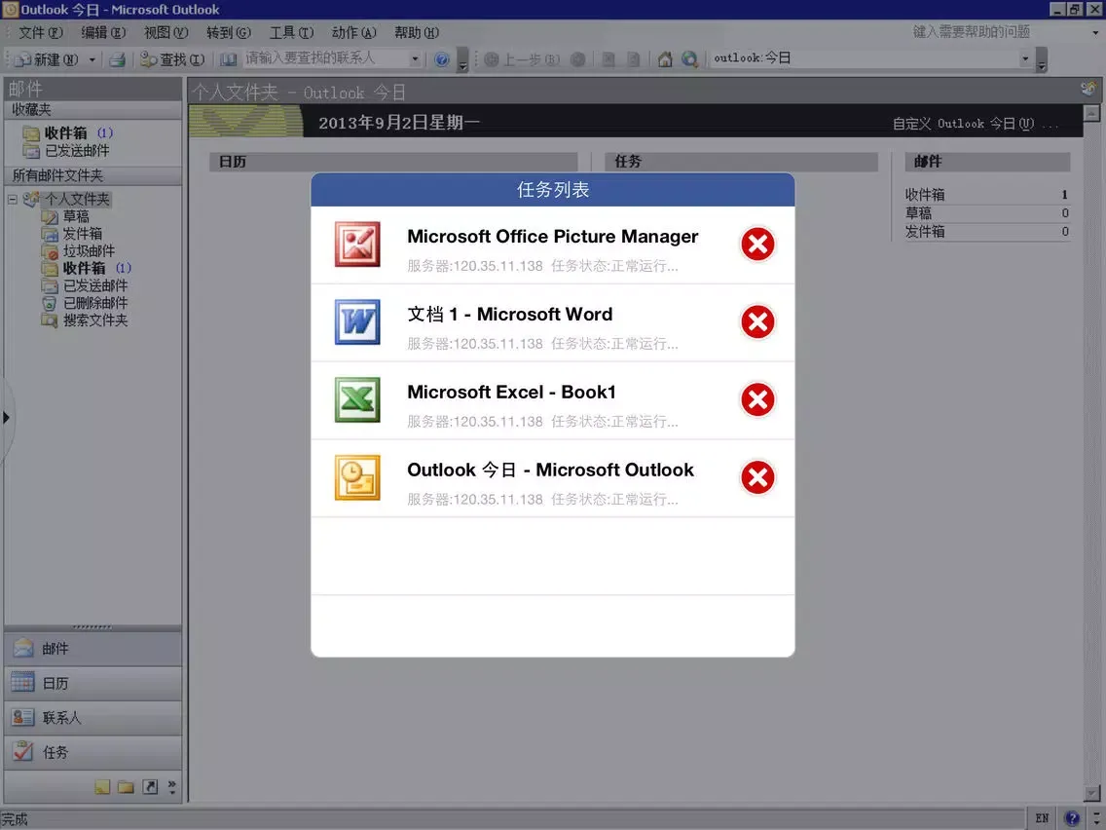Image resolution: width=1106 pixels, height=830 pixels.
Task: Click 自定义 Outlook 今日 link
Action: [x=976, y=124]
